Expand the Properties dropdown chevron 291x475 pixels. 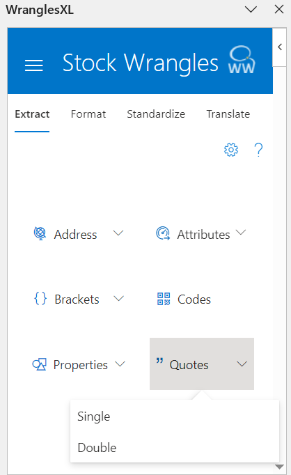click(x=120, y=364)
